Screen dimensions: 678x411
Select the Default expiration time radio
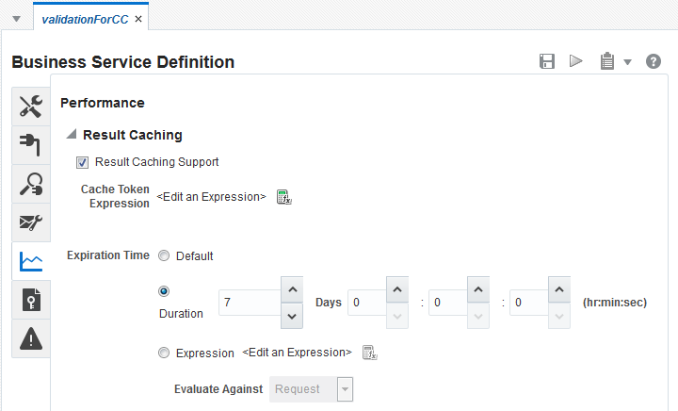pyautogui.click(x=165, y=255)
